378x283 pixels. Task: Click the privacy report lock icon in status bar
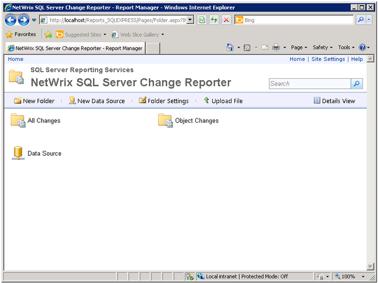point(320,276)
